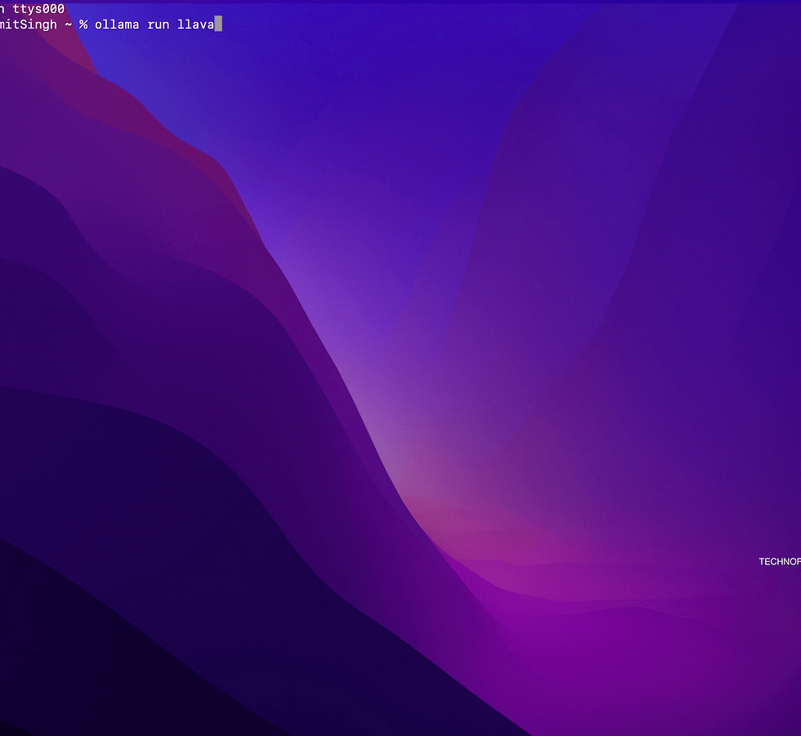Click the "mitSingh" username in the prompt
The height and width of the screenshot is (736, 801).
tap(29, 25)
